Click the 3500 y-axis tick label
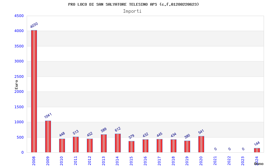This screenshot has height=167, width=267. (19, 46)
